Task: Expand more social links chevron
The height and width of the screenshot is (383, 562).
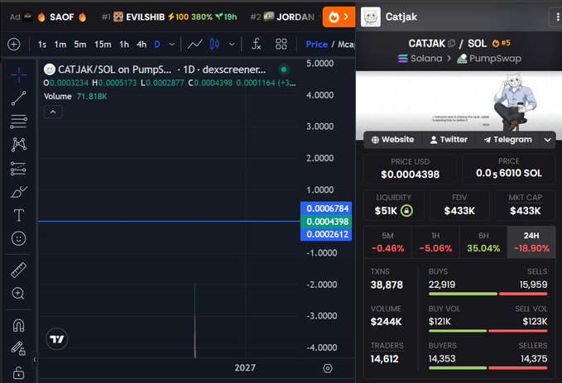Action: pyautogui.click(x=548, y=140)
